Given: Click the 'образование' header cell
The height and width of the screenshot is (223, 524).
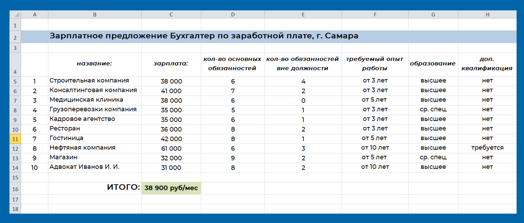Looking at the screenshot, I should tap(433, 64).
